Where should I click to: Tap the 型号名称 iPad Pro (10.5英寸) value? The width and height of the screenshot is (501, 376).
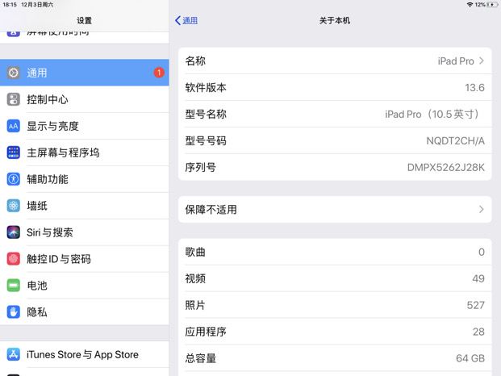[432, 114]
